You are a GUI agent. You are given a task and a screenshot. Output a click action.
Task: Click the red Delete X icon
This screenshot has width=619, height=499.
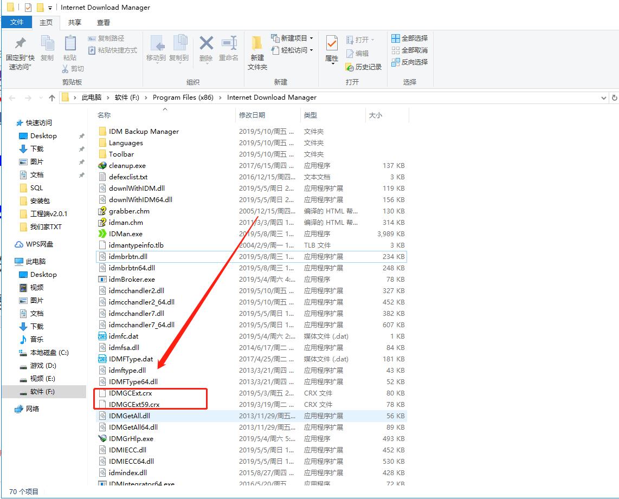(206, 43)
